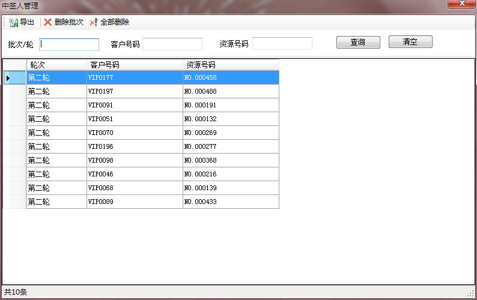Sort by the 客户号码 column header
This screenshot has height=300, width=477.
point(135,65)
